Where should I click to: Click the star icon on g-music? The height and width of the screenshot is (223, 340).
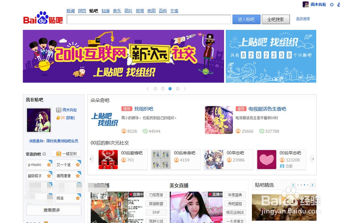(x=49, y=165)
